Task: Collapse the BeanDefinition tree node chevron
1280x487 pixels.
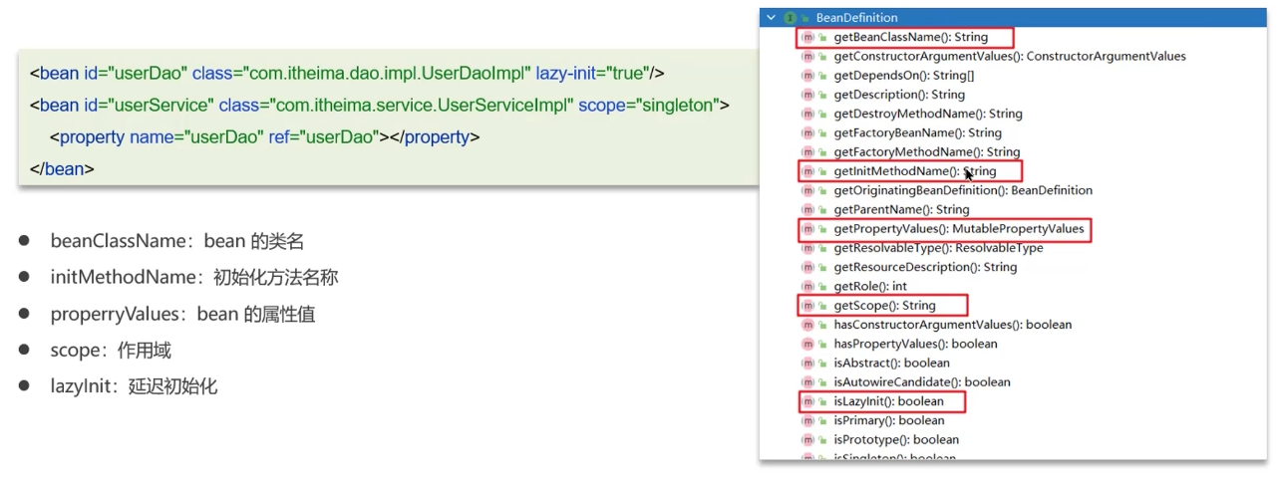Action: (x=771, y=18)
